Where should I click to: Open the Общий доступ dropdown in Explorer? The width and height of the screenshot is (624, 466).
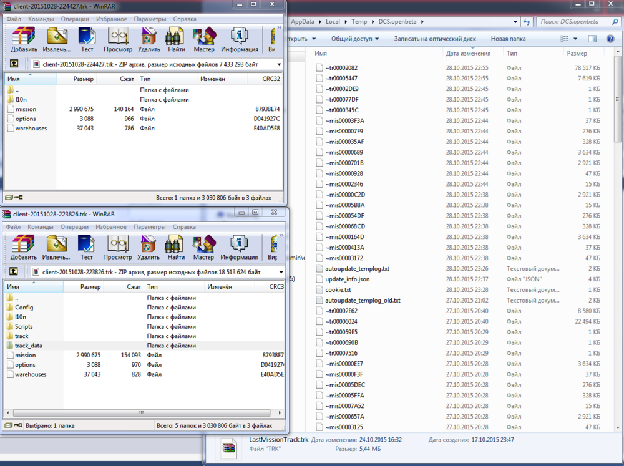[355, 39]
